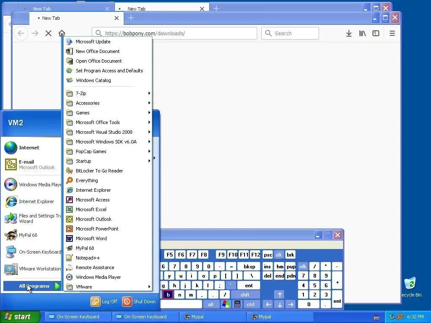This screenshot has height=323, width=431.
Task: Expand the Games folder
Action: [x=108, y=113]
